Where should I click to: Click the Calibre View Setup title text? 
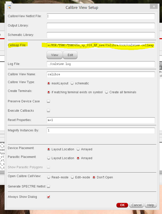point(82,8)
